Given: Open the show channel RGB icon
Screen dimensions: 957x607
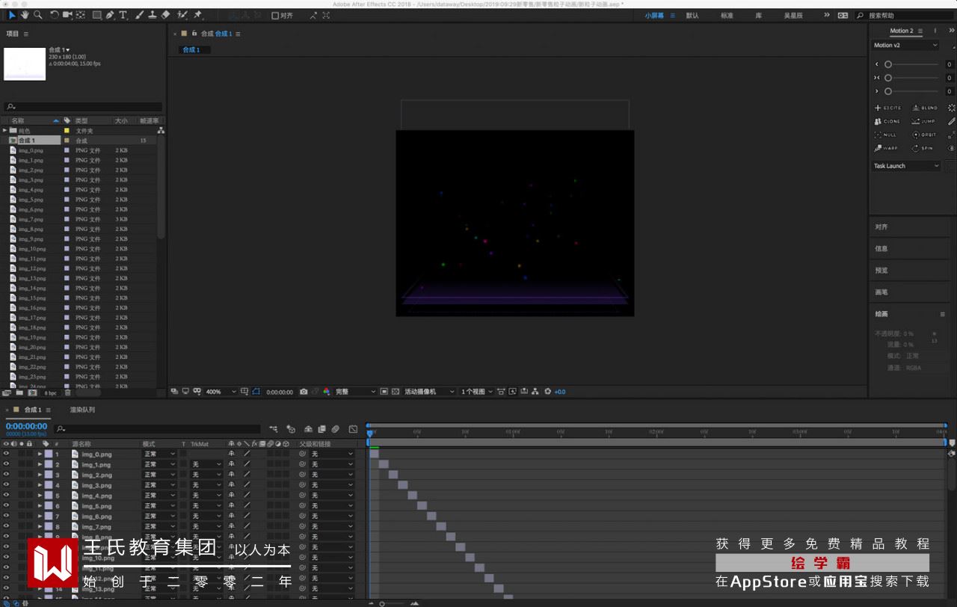Looking at the screenshot, I should point(326,392).
